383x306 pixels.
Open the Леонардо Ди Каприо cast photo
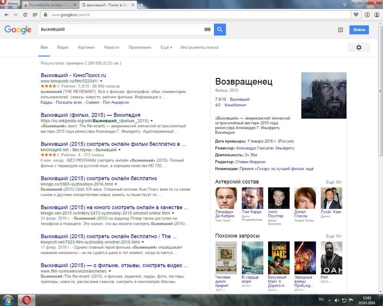click(x=226, y=198)
